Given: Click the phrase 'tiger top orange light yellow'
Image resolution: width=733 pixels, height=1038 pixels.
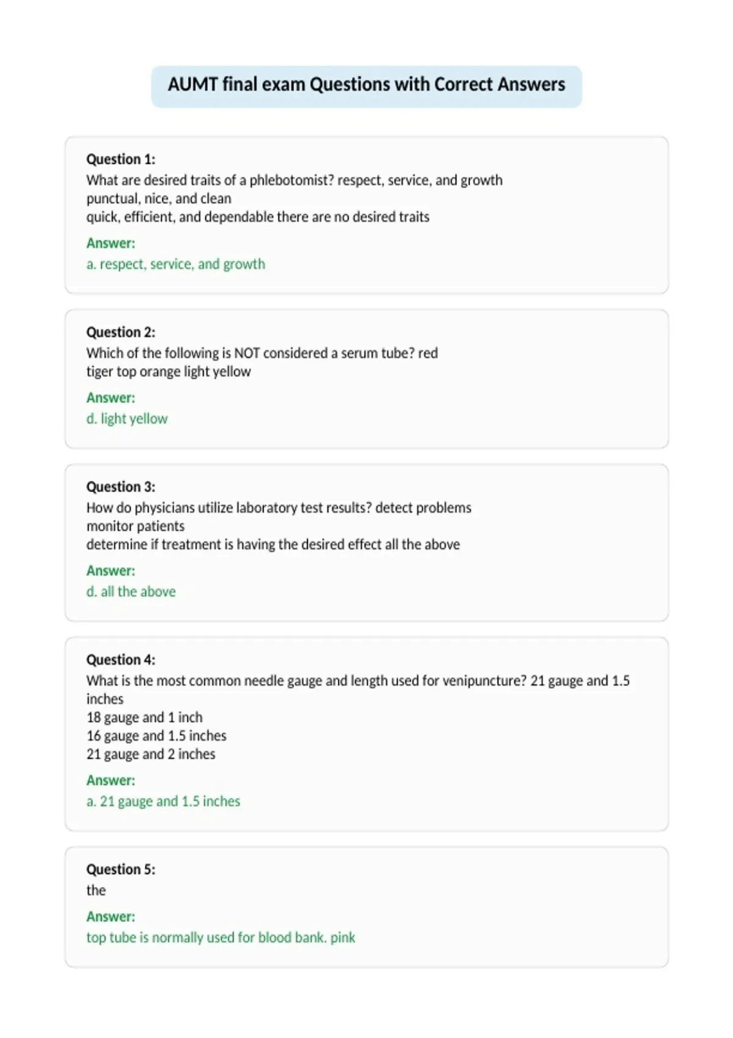Looking at the screenshot, I should (x=169, y=372).
